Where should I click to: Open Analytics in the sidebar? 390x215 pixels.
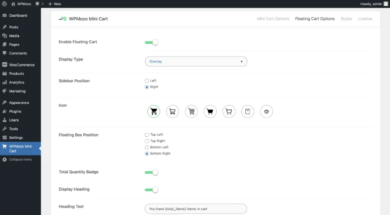pyautogui.click(x=20, y=82)
